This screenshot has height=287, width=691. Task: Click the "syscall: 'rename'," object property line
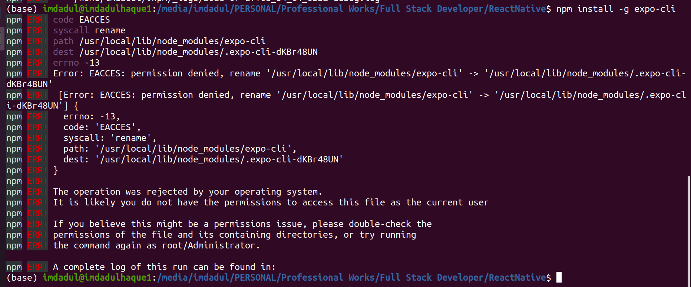tap(110, 138)
